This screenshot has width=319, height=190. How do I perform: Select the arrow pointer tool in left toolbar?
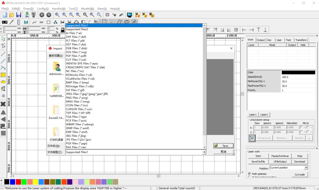click(3, 39)
